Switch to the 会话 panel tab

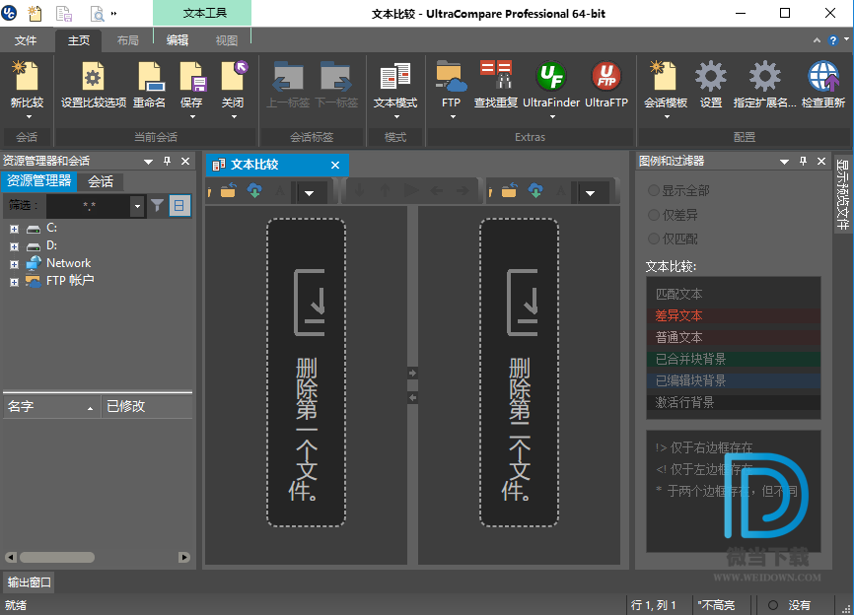coord(101,181)
